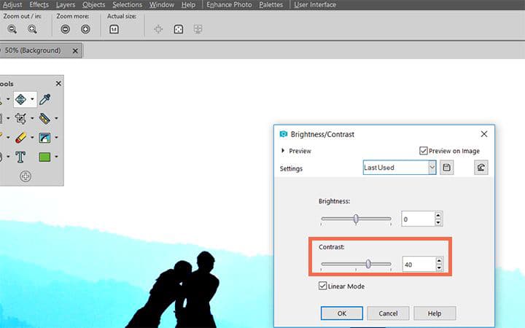Select the Text tool
The image size is (525, 328).
click(20, 157)
